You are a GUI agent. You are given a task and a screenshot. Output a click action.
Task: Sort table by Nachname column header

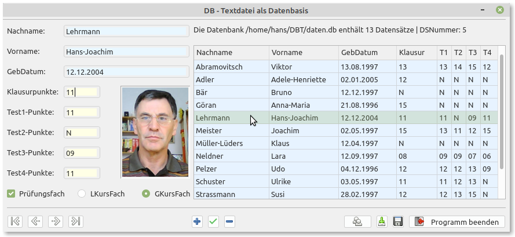pyautogui.click(x=231, y=52)
